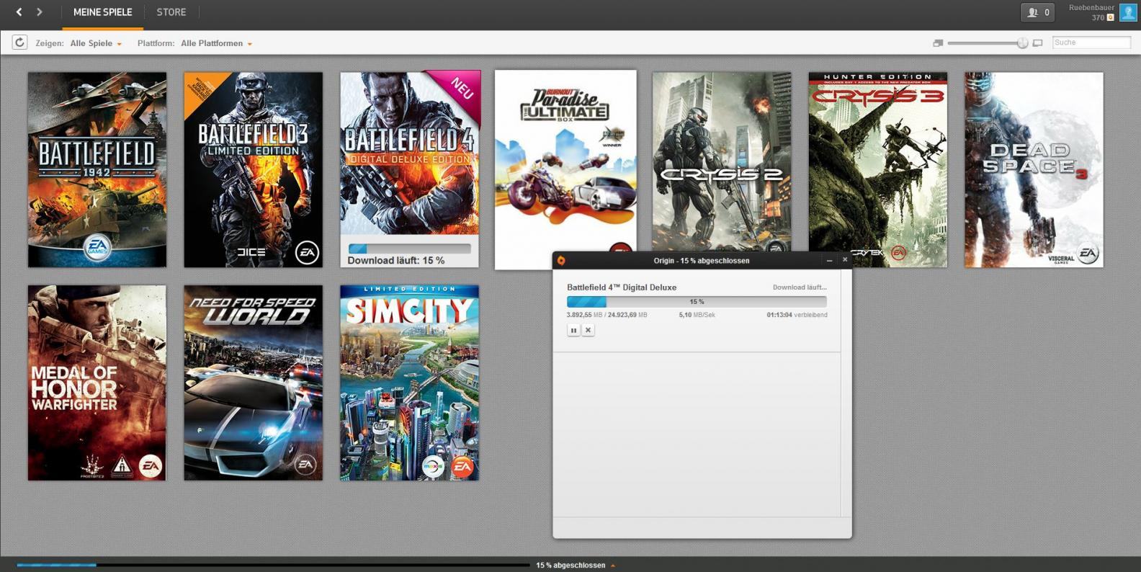This screenshot has width=1141, height=572.
Task: Expand download status arrow in bottom bar
Action: coord(613,566)
